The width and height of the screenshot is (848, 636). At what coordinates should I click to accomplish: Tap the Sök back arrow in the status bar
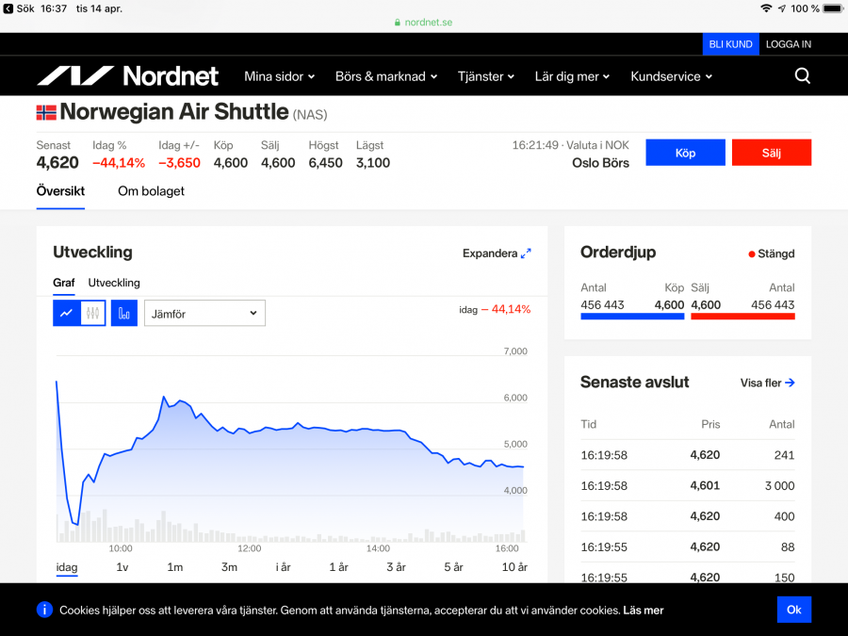(x=8, y=8)
